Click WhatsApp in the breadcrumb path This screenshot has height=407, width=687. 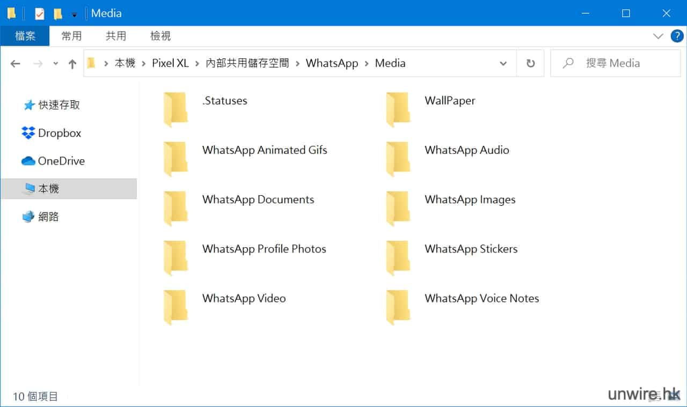click(x=332, y=63)
